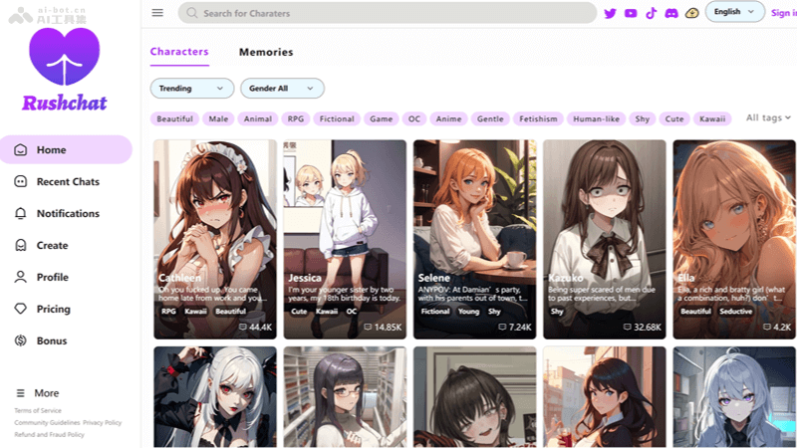Expand the Trending sort dropdown
The image size is (797, 448).
[x=191, y=89]
